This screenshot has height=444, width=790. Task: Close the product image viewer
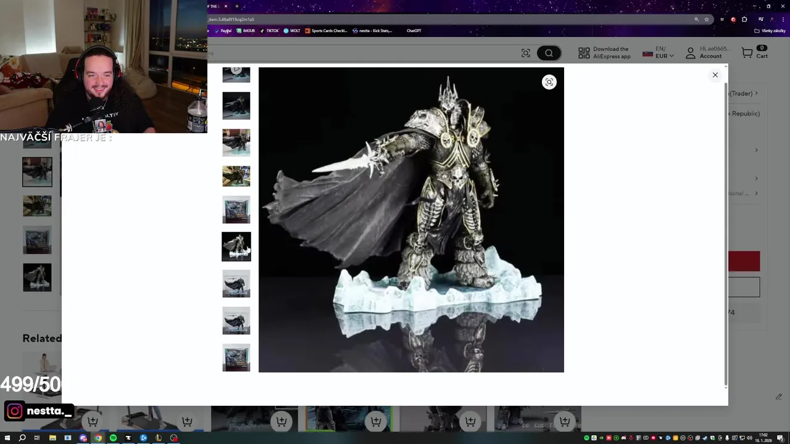pyautogui.click(x=715, y=75)
